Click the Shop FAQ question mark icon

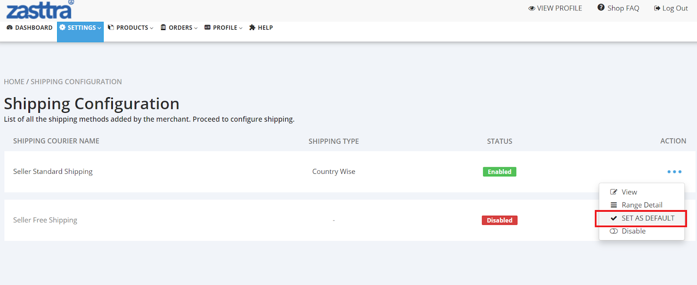click(x=601, y=7)
